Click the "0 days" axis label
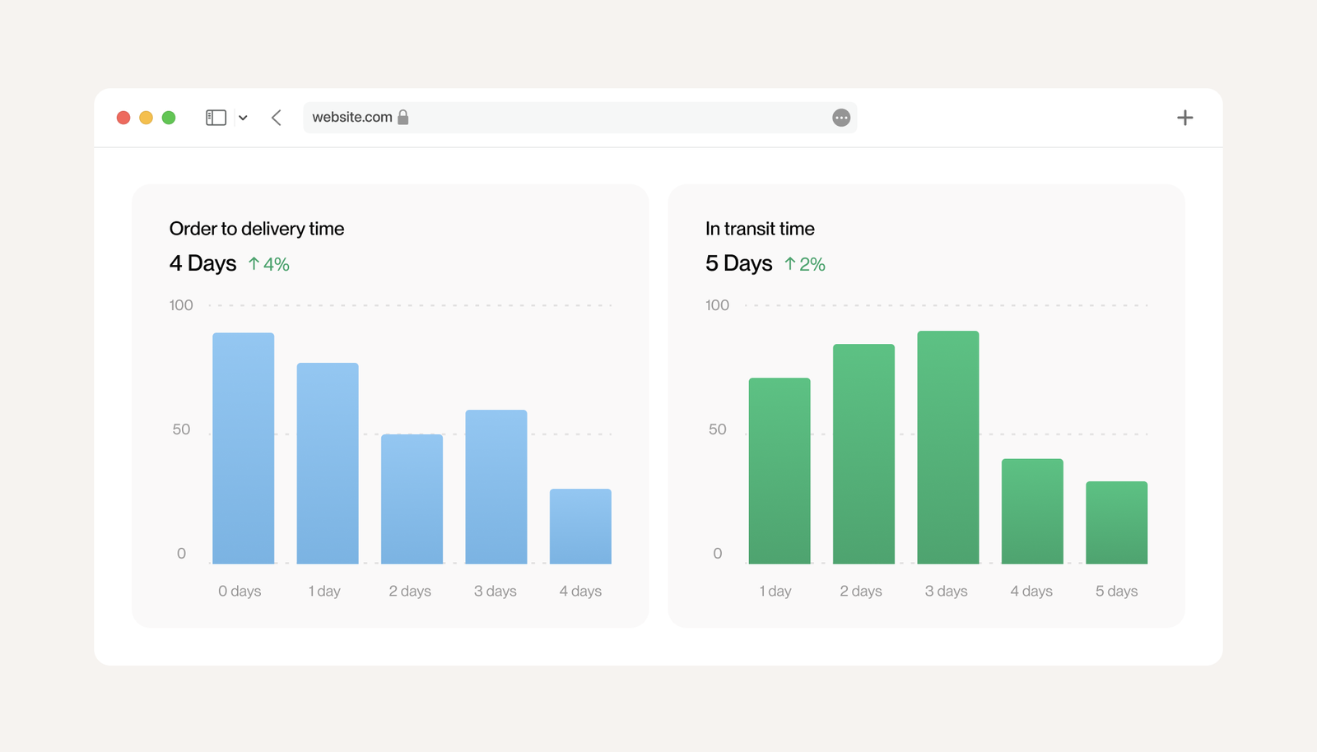Screen dimensions: 1317x752 click(x=240, y=591)
